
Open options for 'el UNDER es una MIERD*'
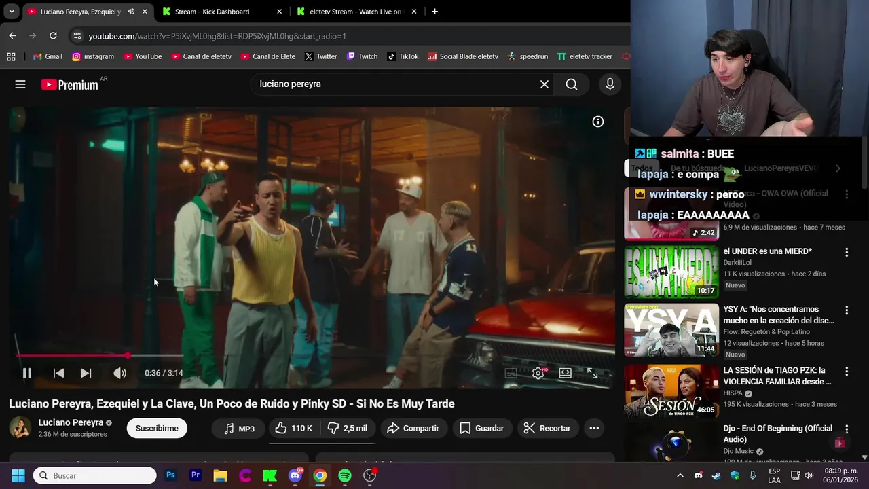847,252
